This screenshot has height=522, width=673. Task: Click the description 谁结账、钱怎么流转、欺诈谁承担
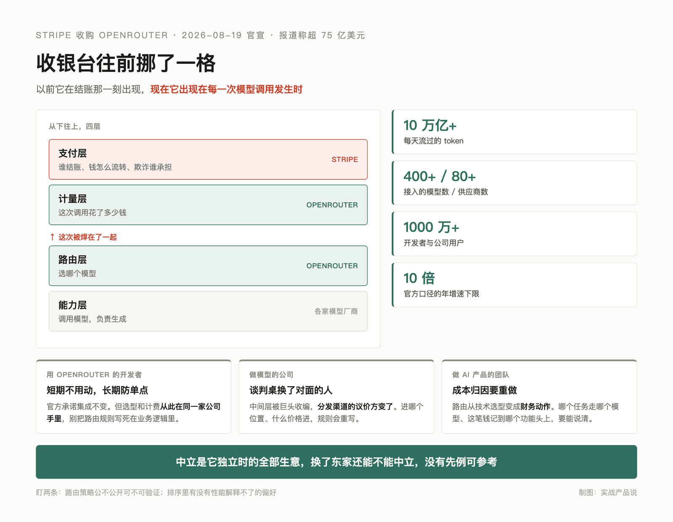(x=115, y=167)
